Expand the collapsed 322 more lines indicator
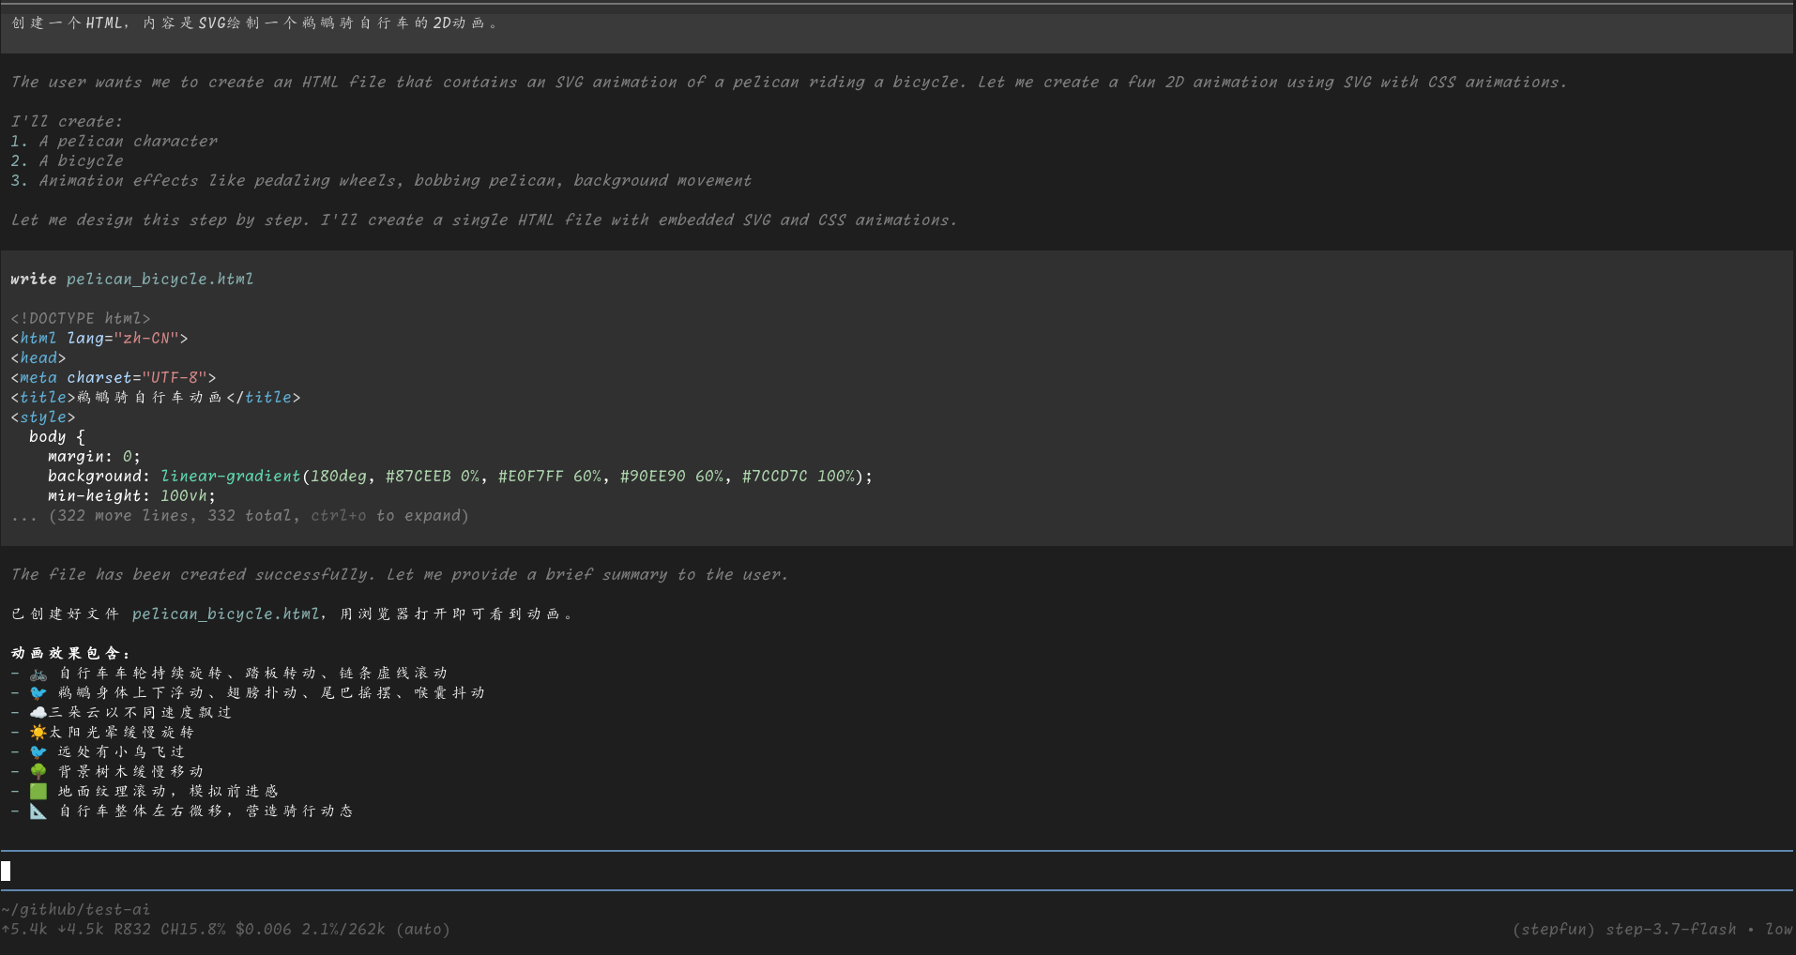 pyautogui.click(x=239, y=516)
